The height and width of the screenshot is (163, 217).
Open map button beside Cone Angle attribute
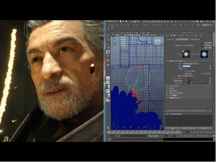coord(210,79)
